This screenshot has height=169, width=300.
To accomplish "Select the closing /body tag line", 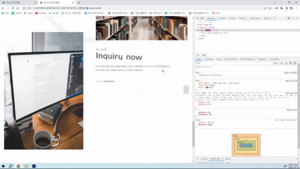I will point(202,36).
